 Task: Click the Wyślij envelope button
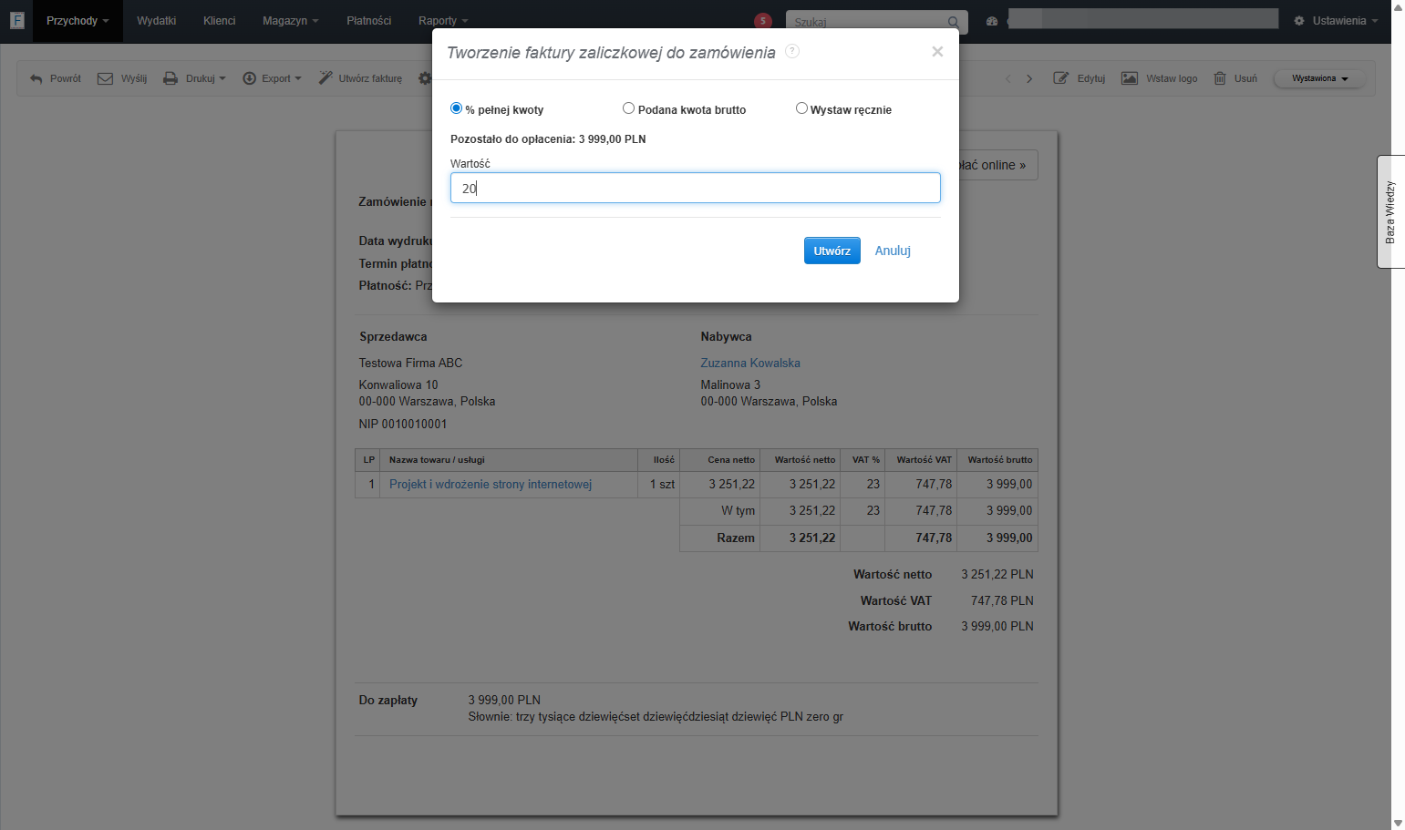click(x=122, y=78)
